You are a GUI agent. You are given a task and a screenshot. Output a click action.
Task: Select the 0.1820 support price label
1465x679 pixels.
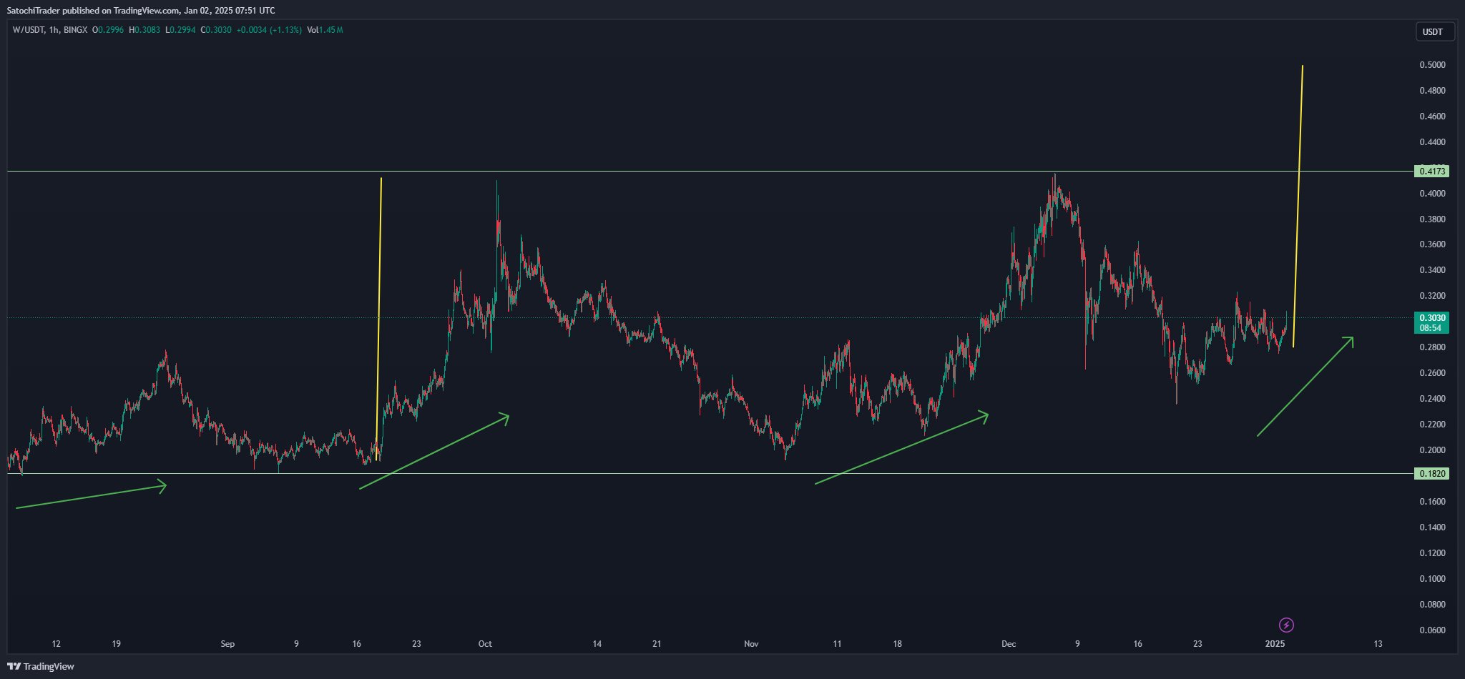pyautogui.click(x=1432, y=473)
